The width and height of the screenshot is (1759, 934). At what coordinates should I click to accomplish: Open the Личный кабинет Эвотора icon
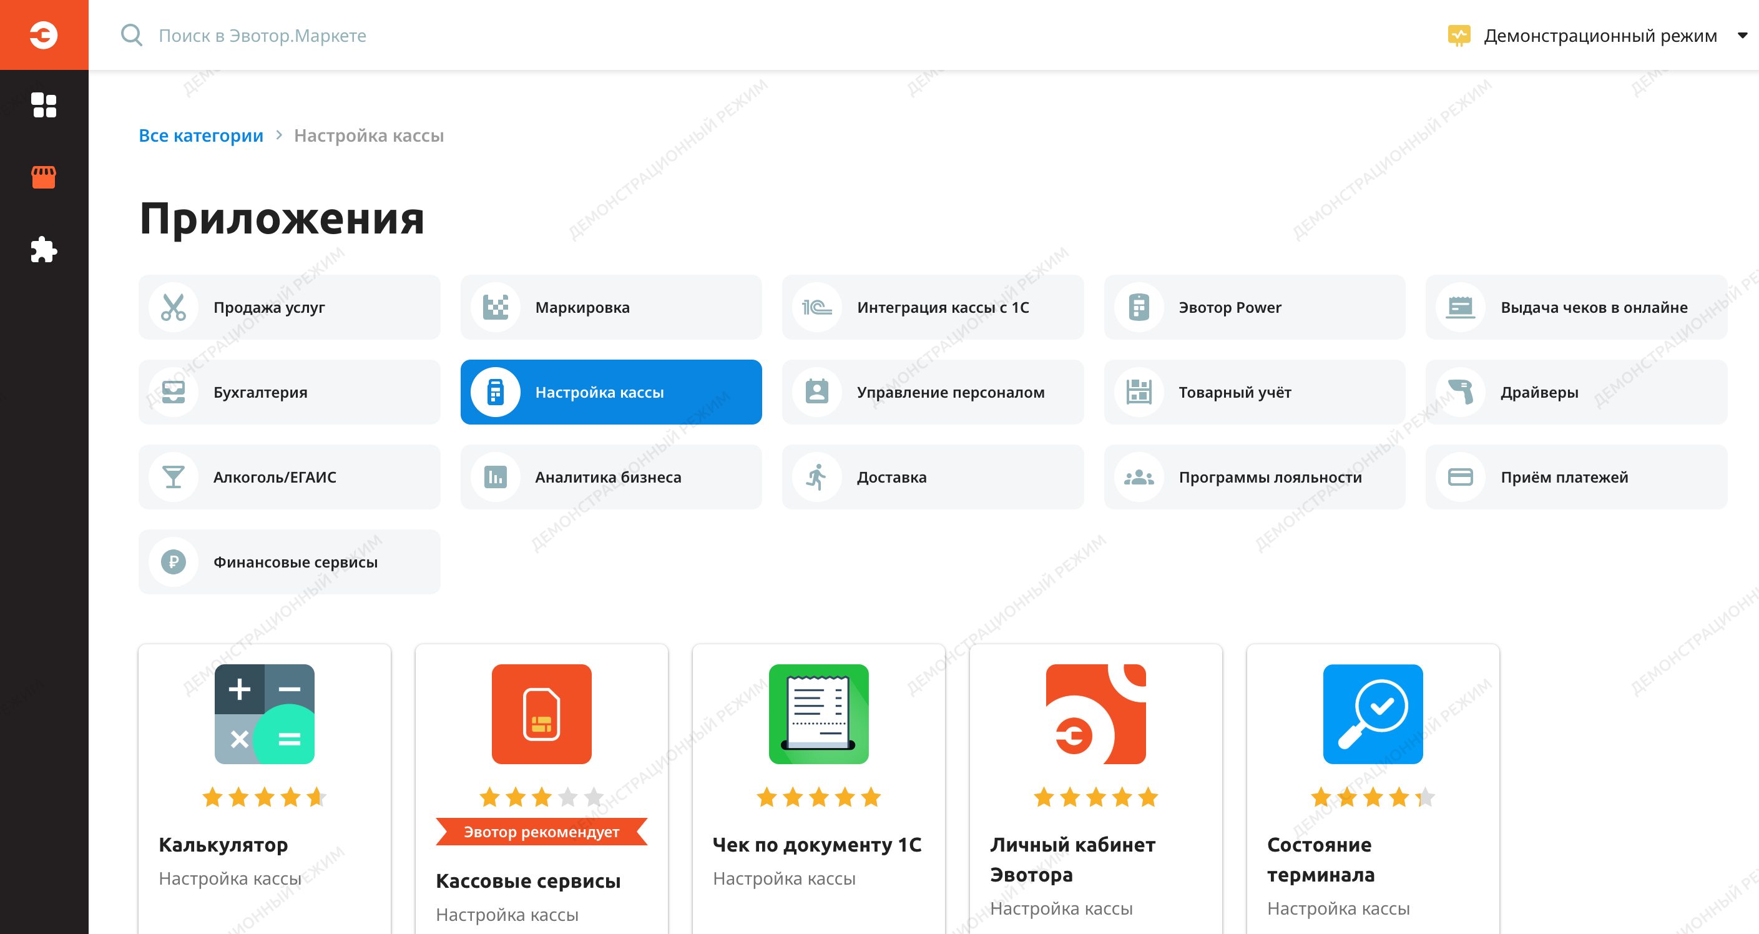[x=1095, y=714]
